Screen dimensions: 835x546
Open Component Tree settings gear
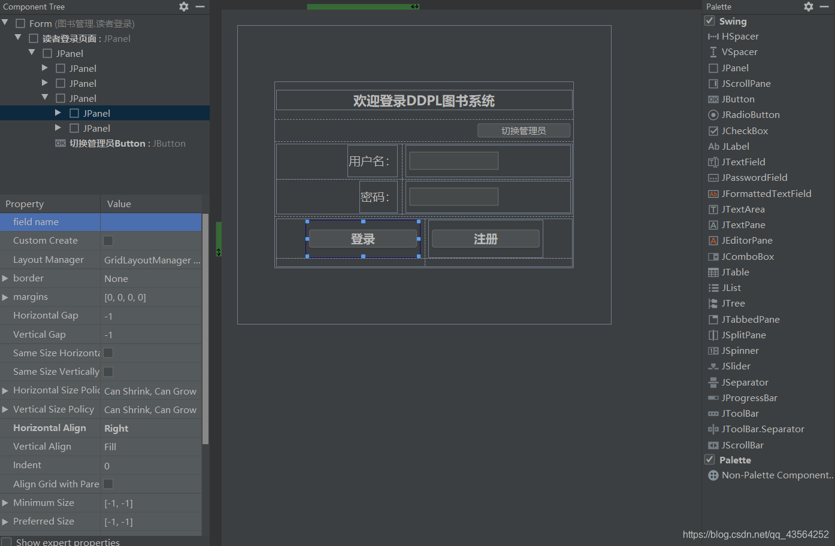point(184,7)
